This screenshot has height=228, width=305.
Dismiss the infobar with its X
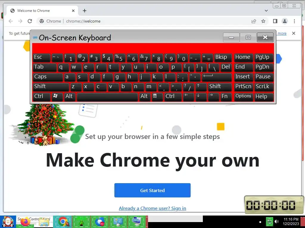pyautogui.click(x=293, y=33)
